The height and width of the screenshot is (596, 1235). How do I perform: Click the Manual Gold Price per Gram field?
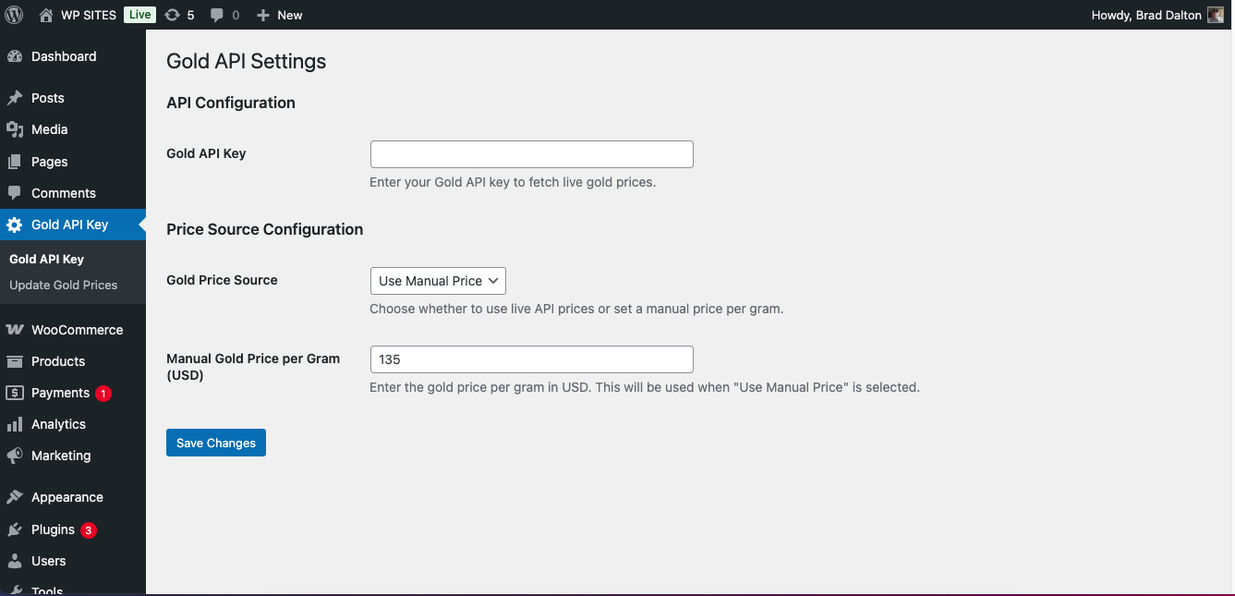pyautogui.click(x=531, y=359)
